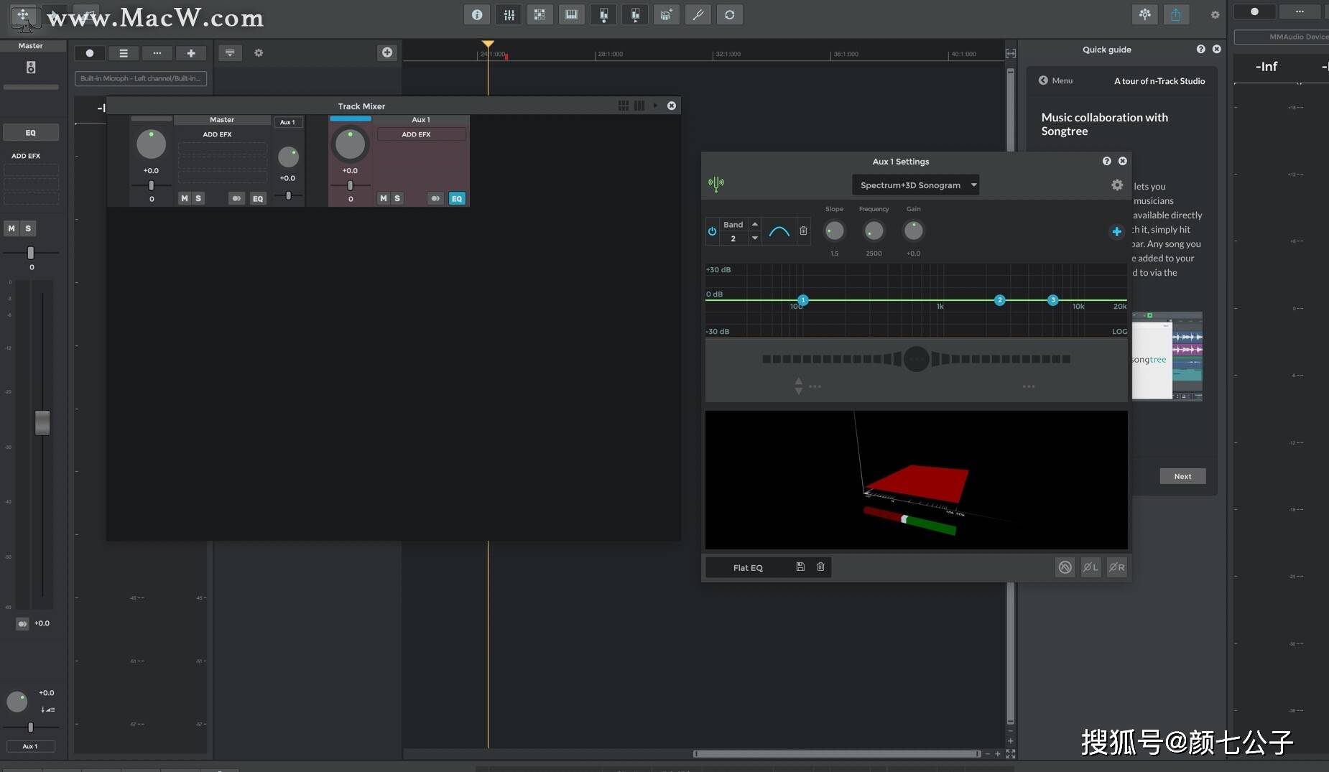Open the song info icon in top toolbar
Viewport: 1329px width, 772px height.
[x=477, y=14]
